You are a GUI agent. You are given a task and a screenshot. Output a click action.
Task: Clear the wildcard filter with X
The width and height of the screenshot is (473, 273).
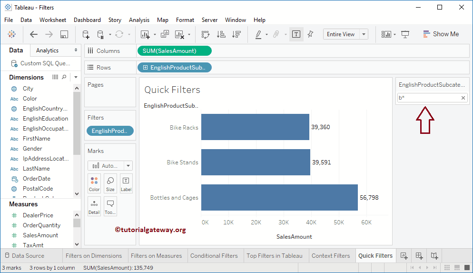tap(463, 98)
